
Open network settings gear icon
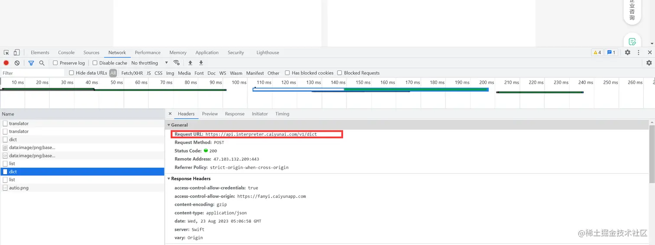pos(649,63)
